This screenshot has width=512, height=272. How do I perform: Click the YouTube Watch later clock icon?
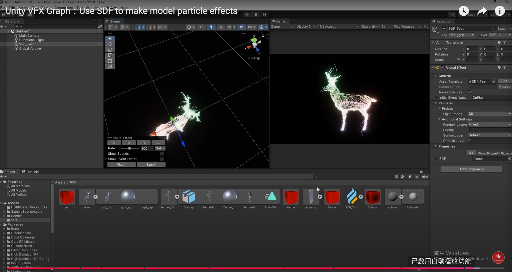pyautogui.click(x=464, y=11)
